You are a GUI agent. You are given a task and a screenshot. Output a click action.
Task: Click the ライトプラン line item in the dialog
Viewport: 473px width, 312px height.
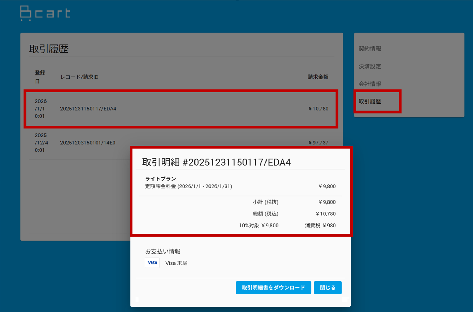(x=161, y=179)
